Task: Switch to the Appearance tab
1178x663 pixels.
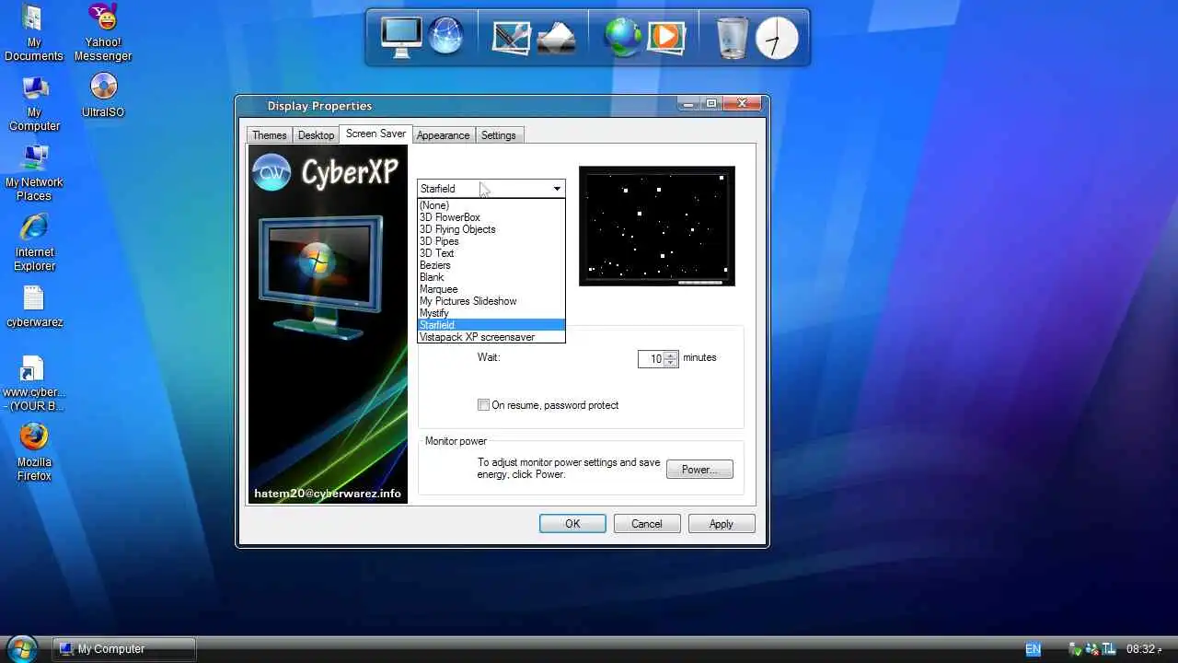Action: pyautogui.click(x=443, y=135)
